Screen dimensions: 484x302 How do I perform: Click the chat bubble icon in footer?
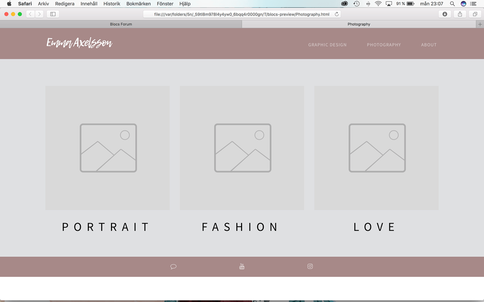click(x=173, y=267)
